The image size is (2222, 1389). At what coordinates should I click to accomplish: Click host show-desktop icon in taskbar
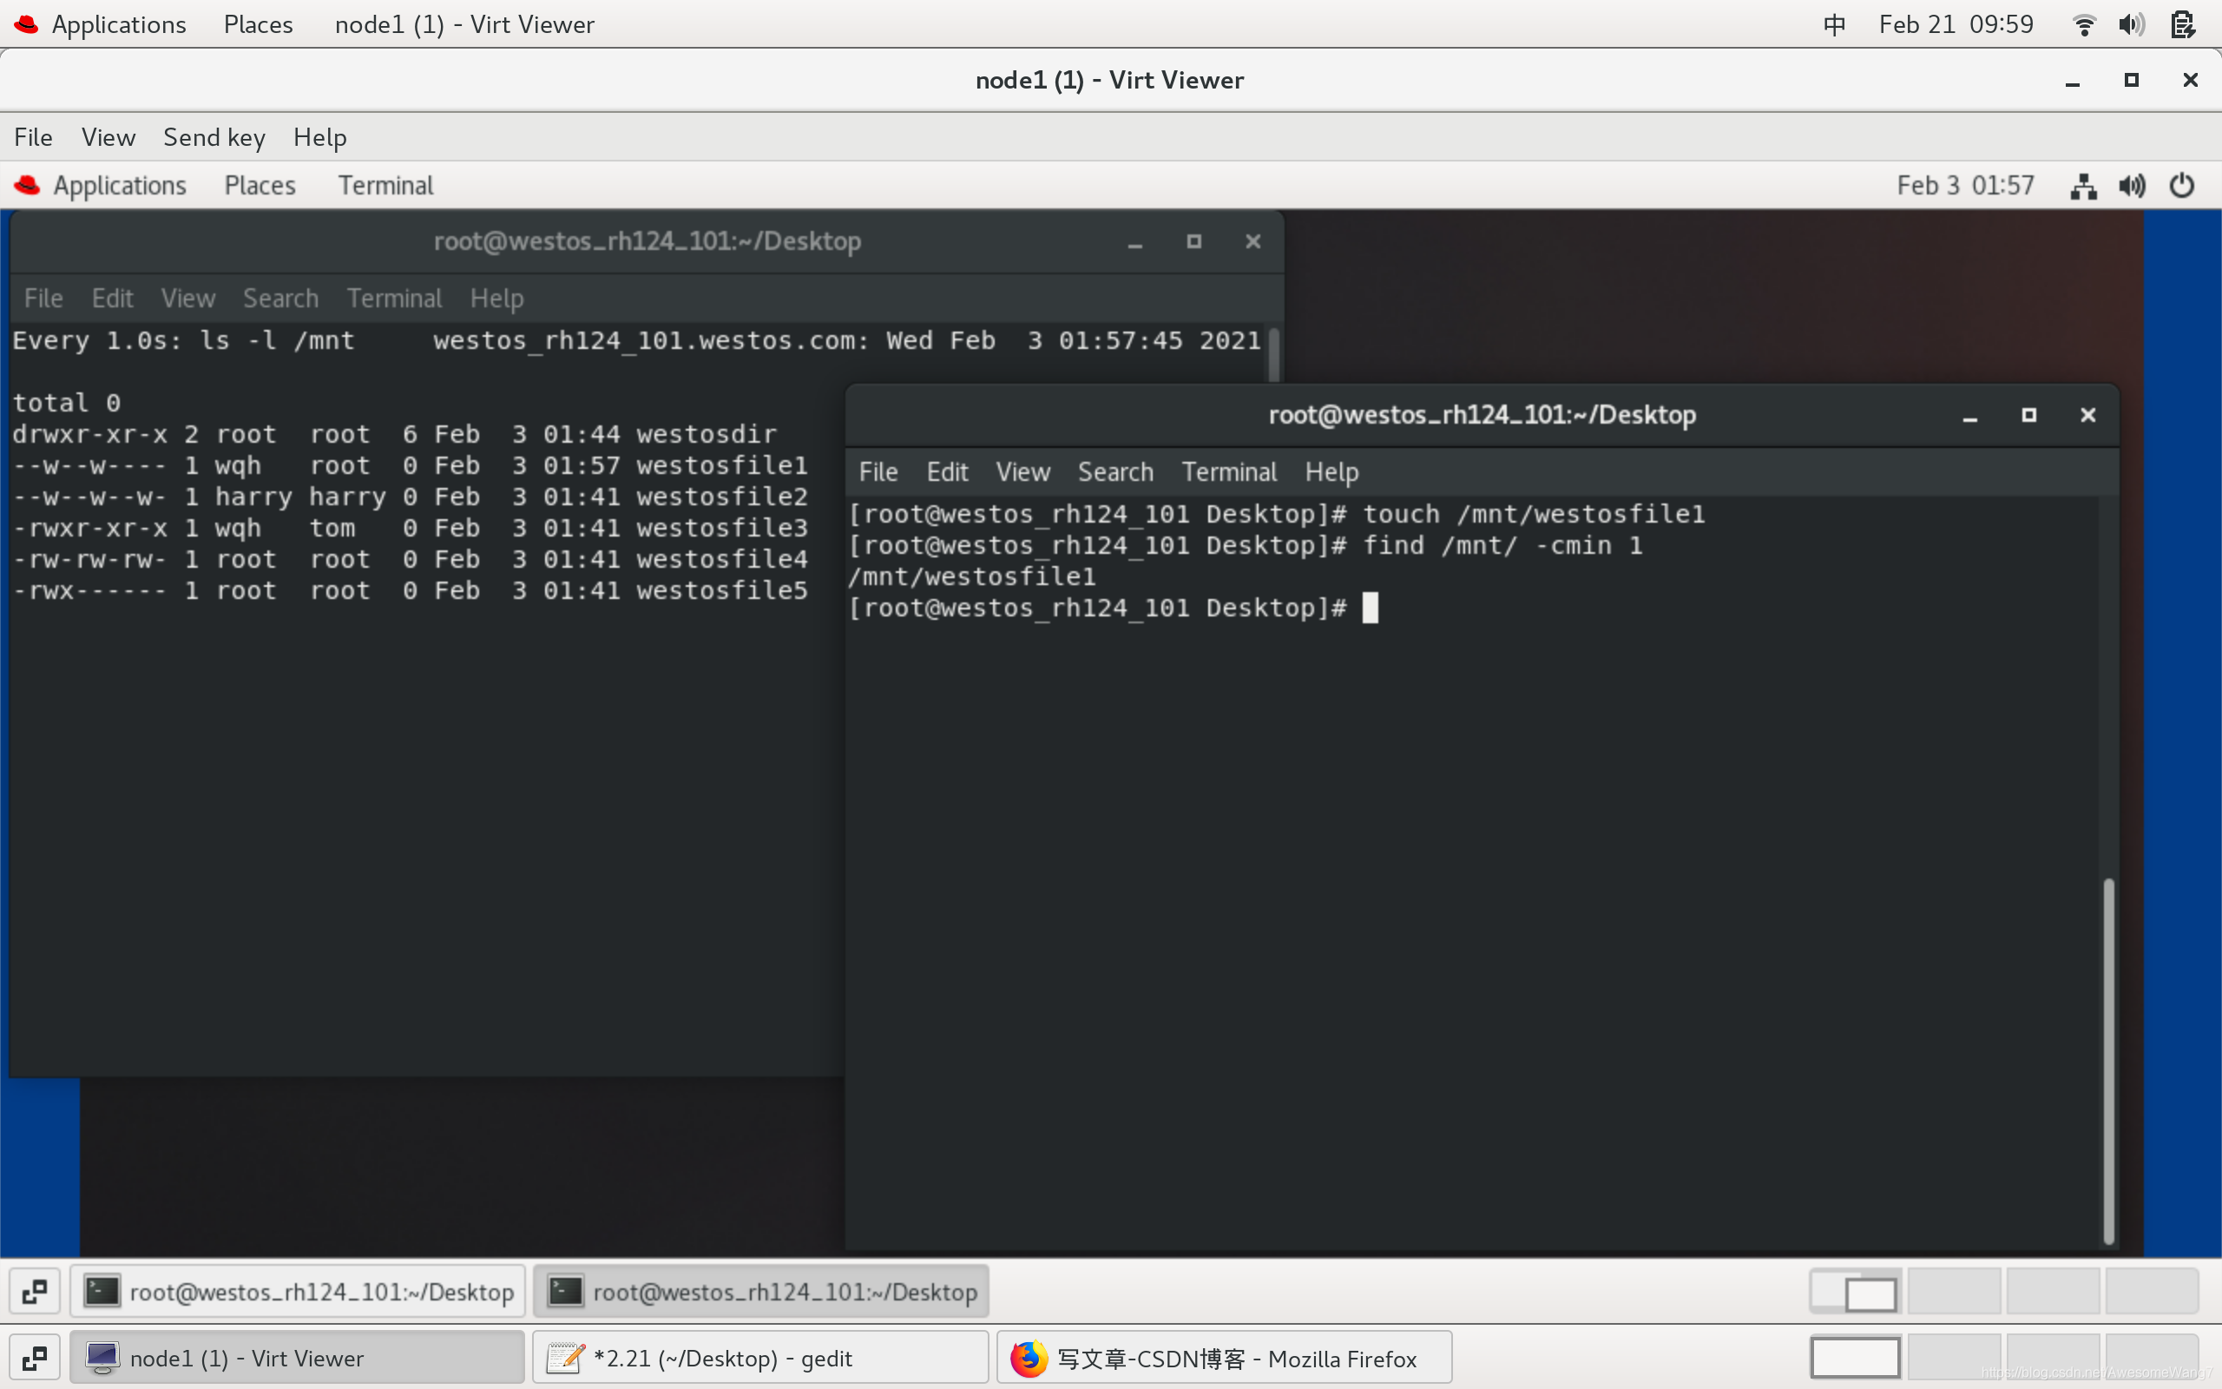[x=35, y=1358]
